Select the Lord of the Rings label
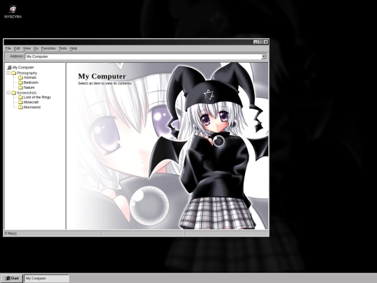The height and width of the screenshot is (283, 377). (37, 97)
